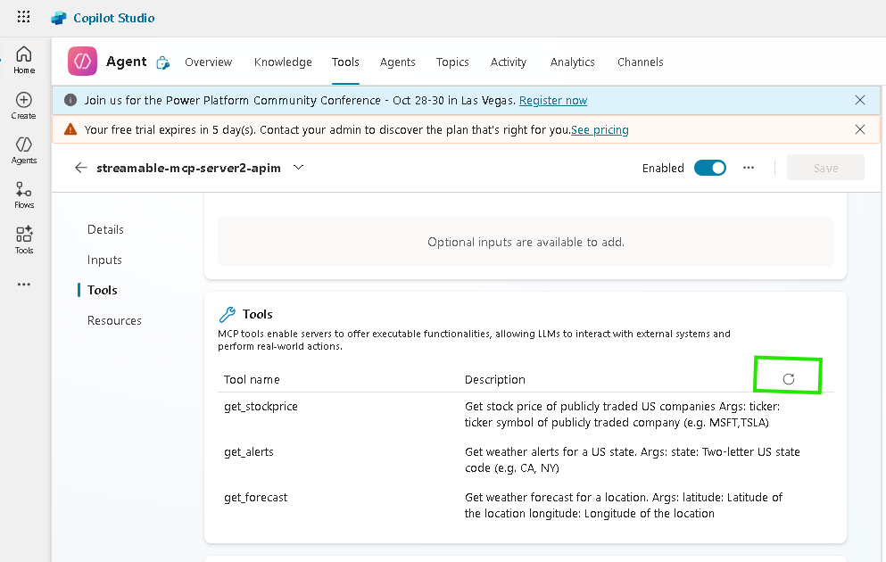The image size is (886, 562).
Task: Click the See pricing link
Action: pyautogui.click(x=600, y=129)
